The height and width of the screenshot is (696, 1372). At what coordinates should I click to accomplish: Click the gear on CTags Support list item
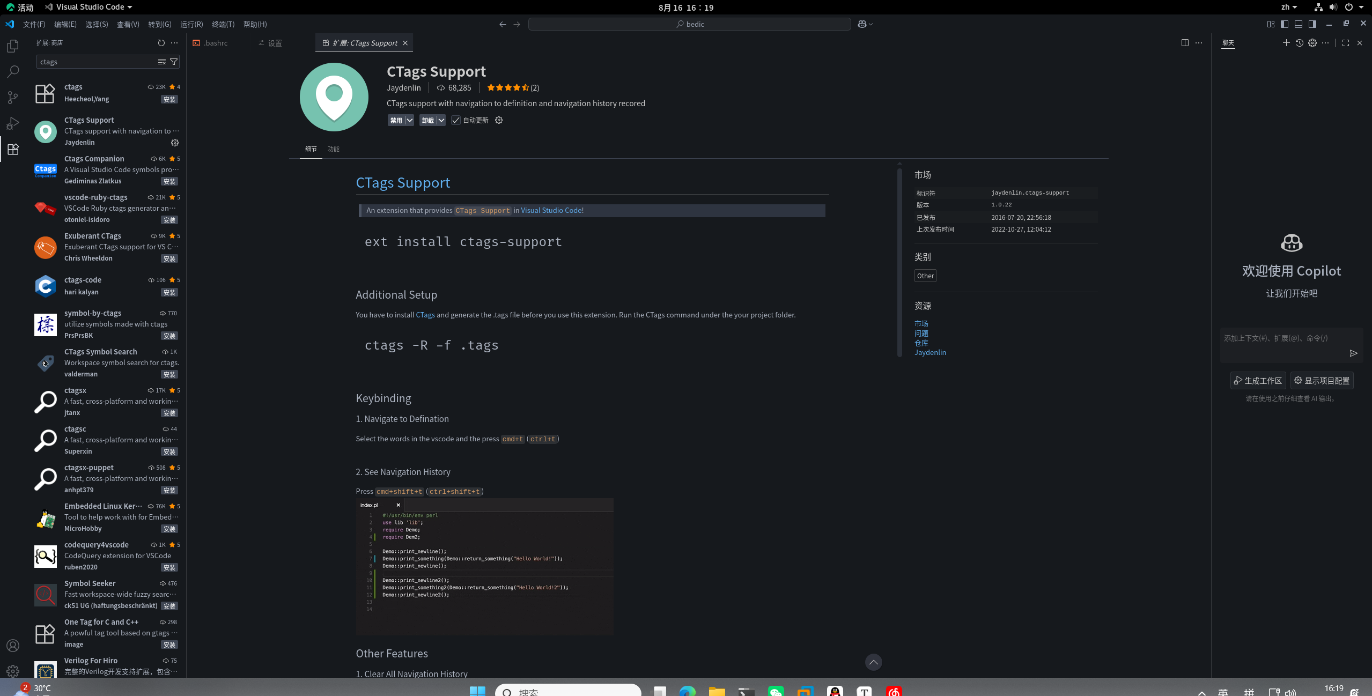174,143
